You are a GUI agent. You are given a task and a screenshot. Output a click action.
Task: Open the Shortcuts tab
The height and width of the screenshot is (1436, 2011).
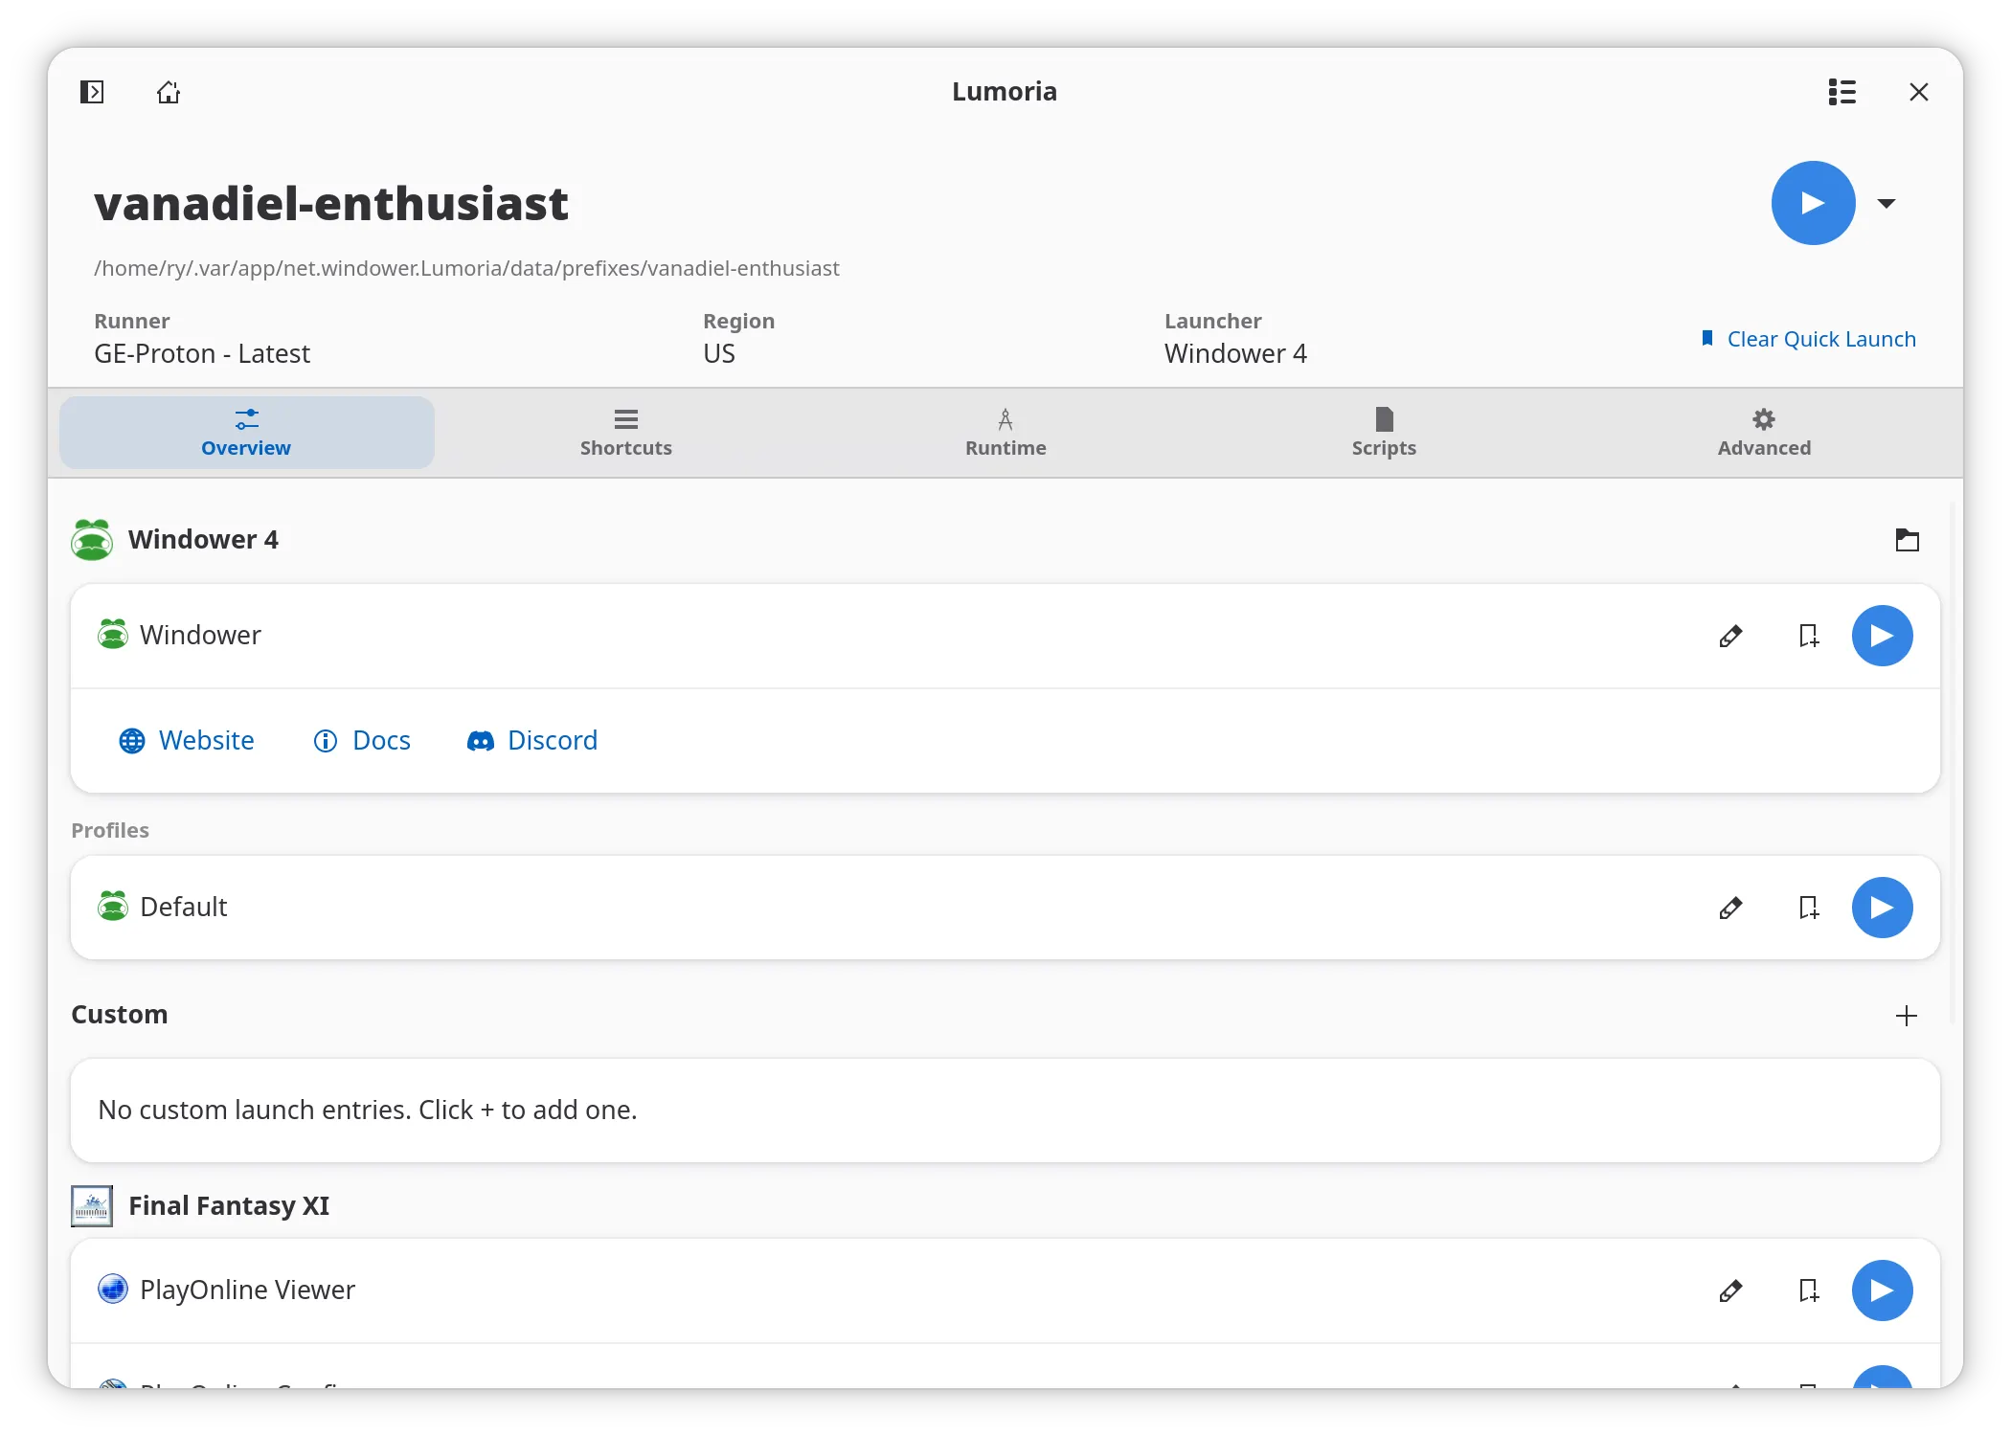click(x=626, y=433)
